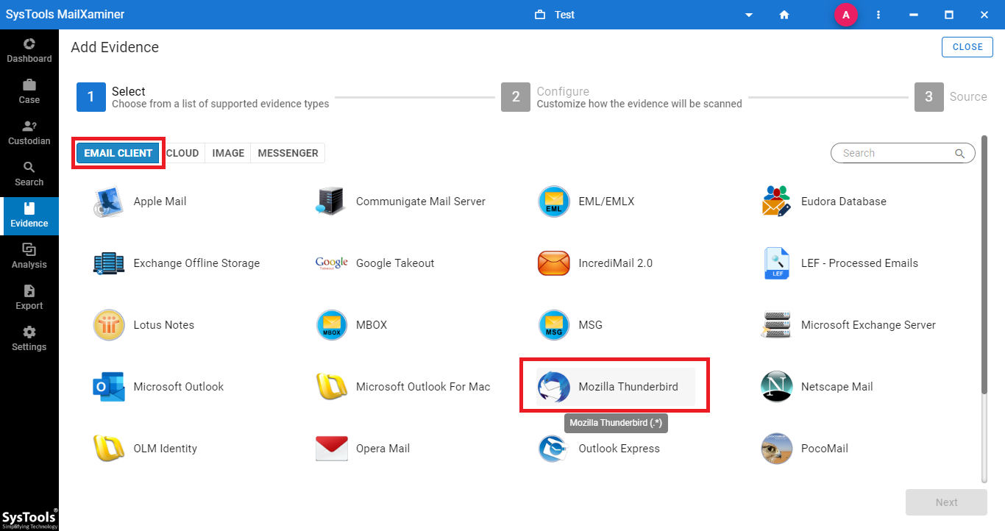This screenshot has width=1005, height=531.
Task: Click the Apple Mail icon
Action: point(109,202)
